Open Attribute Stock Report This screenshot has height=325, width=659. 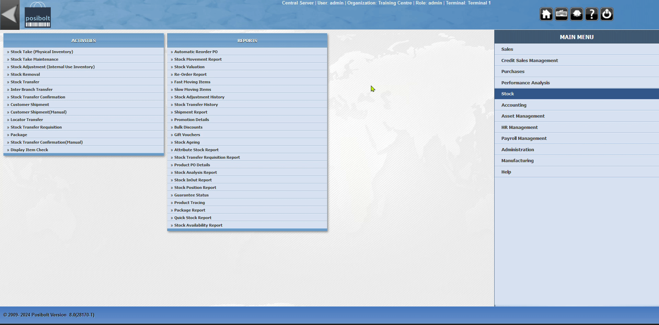coord(247,150)
